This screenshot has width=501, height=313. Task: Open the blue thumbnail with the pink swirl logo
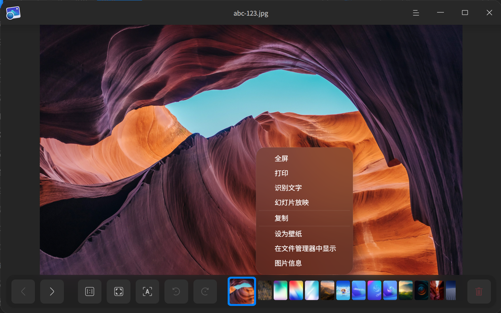tap(390, 290)
